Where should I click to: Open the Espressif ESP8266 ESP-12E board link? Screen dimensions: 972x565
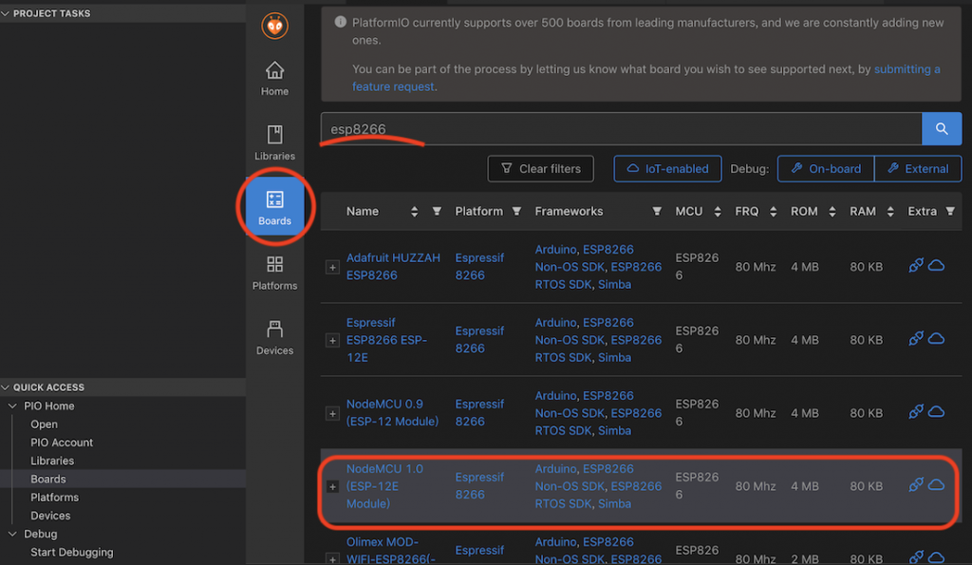(x=386, y=339)
